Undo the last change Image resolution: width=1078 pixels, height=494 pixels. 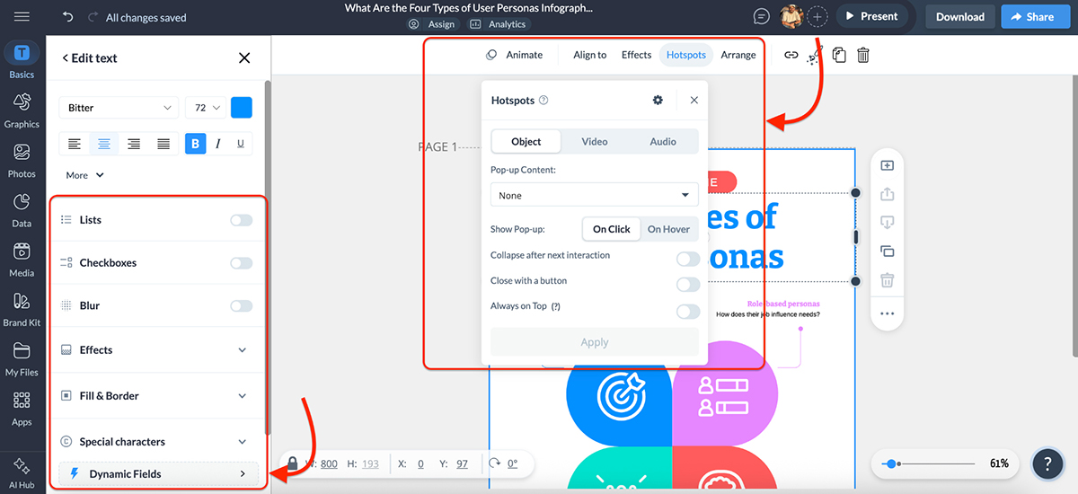tap(68, 17)
